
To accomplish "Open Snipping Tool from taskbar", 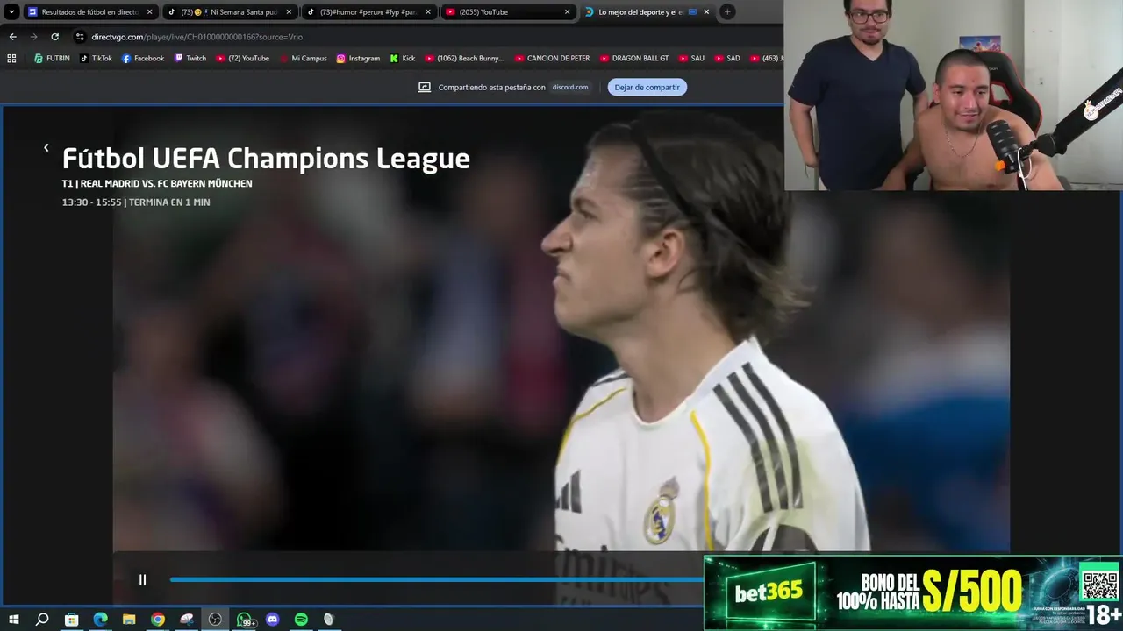I will pos(186,620).
